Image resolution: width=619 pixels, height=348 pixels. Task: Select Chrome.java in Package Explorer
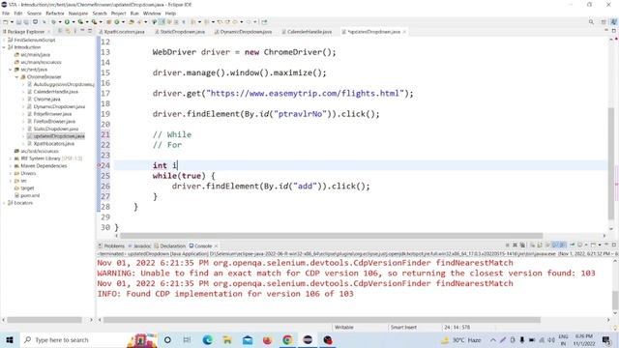point(46,99)
